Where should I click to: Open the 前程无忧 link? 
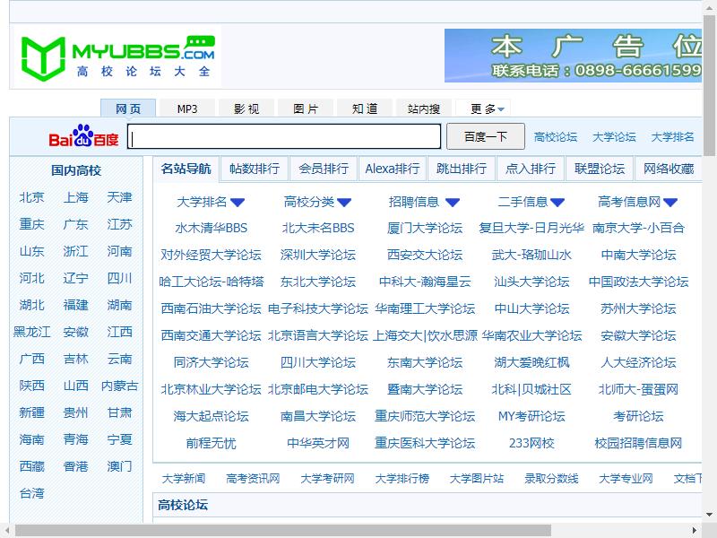click(x=211, y=443)
